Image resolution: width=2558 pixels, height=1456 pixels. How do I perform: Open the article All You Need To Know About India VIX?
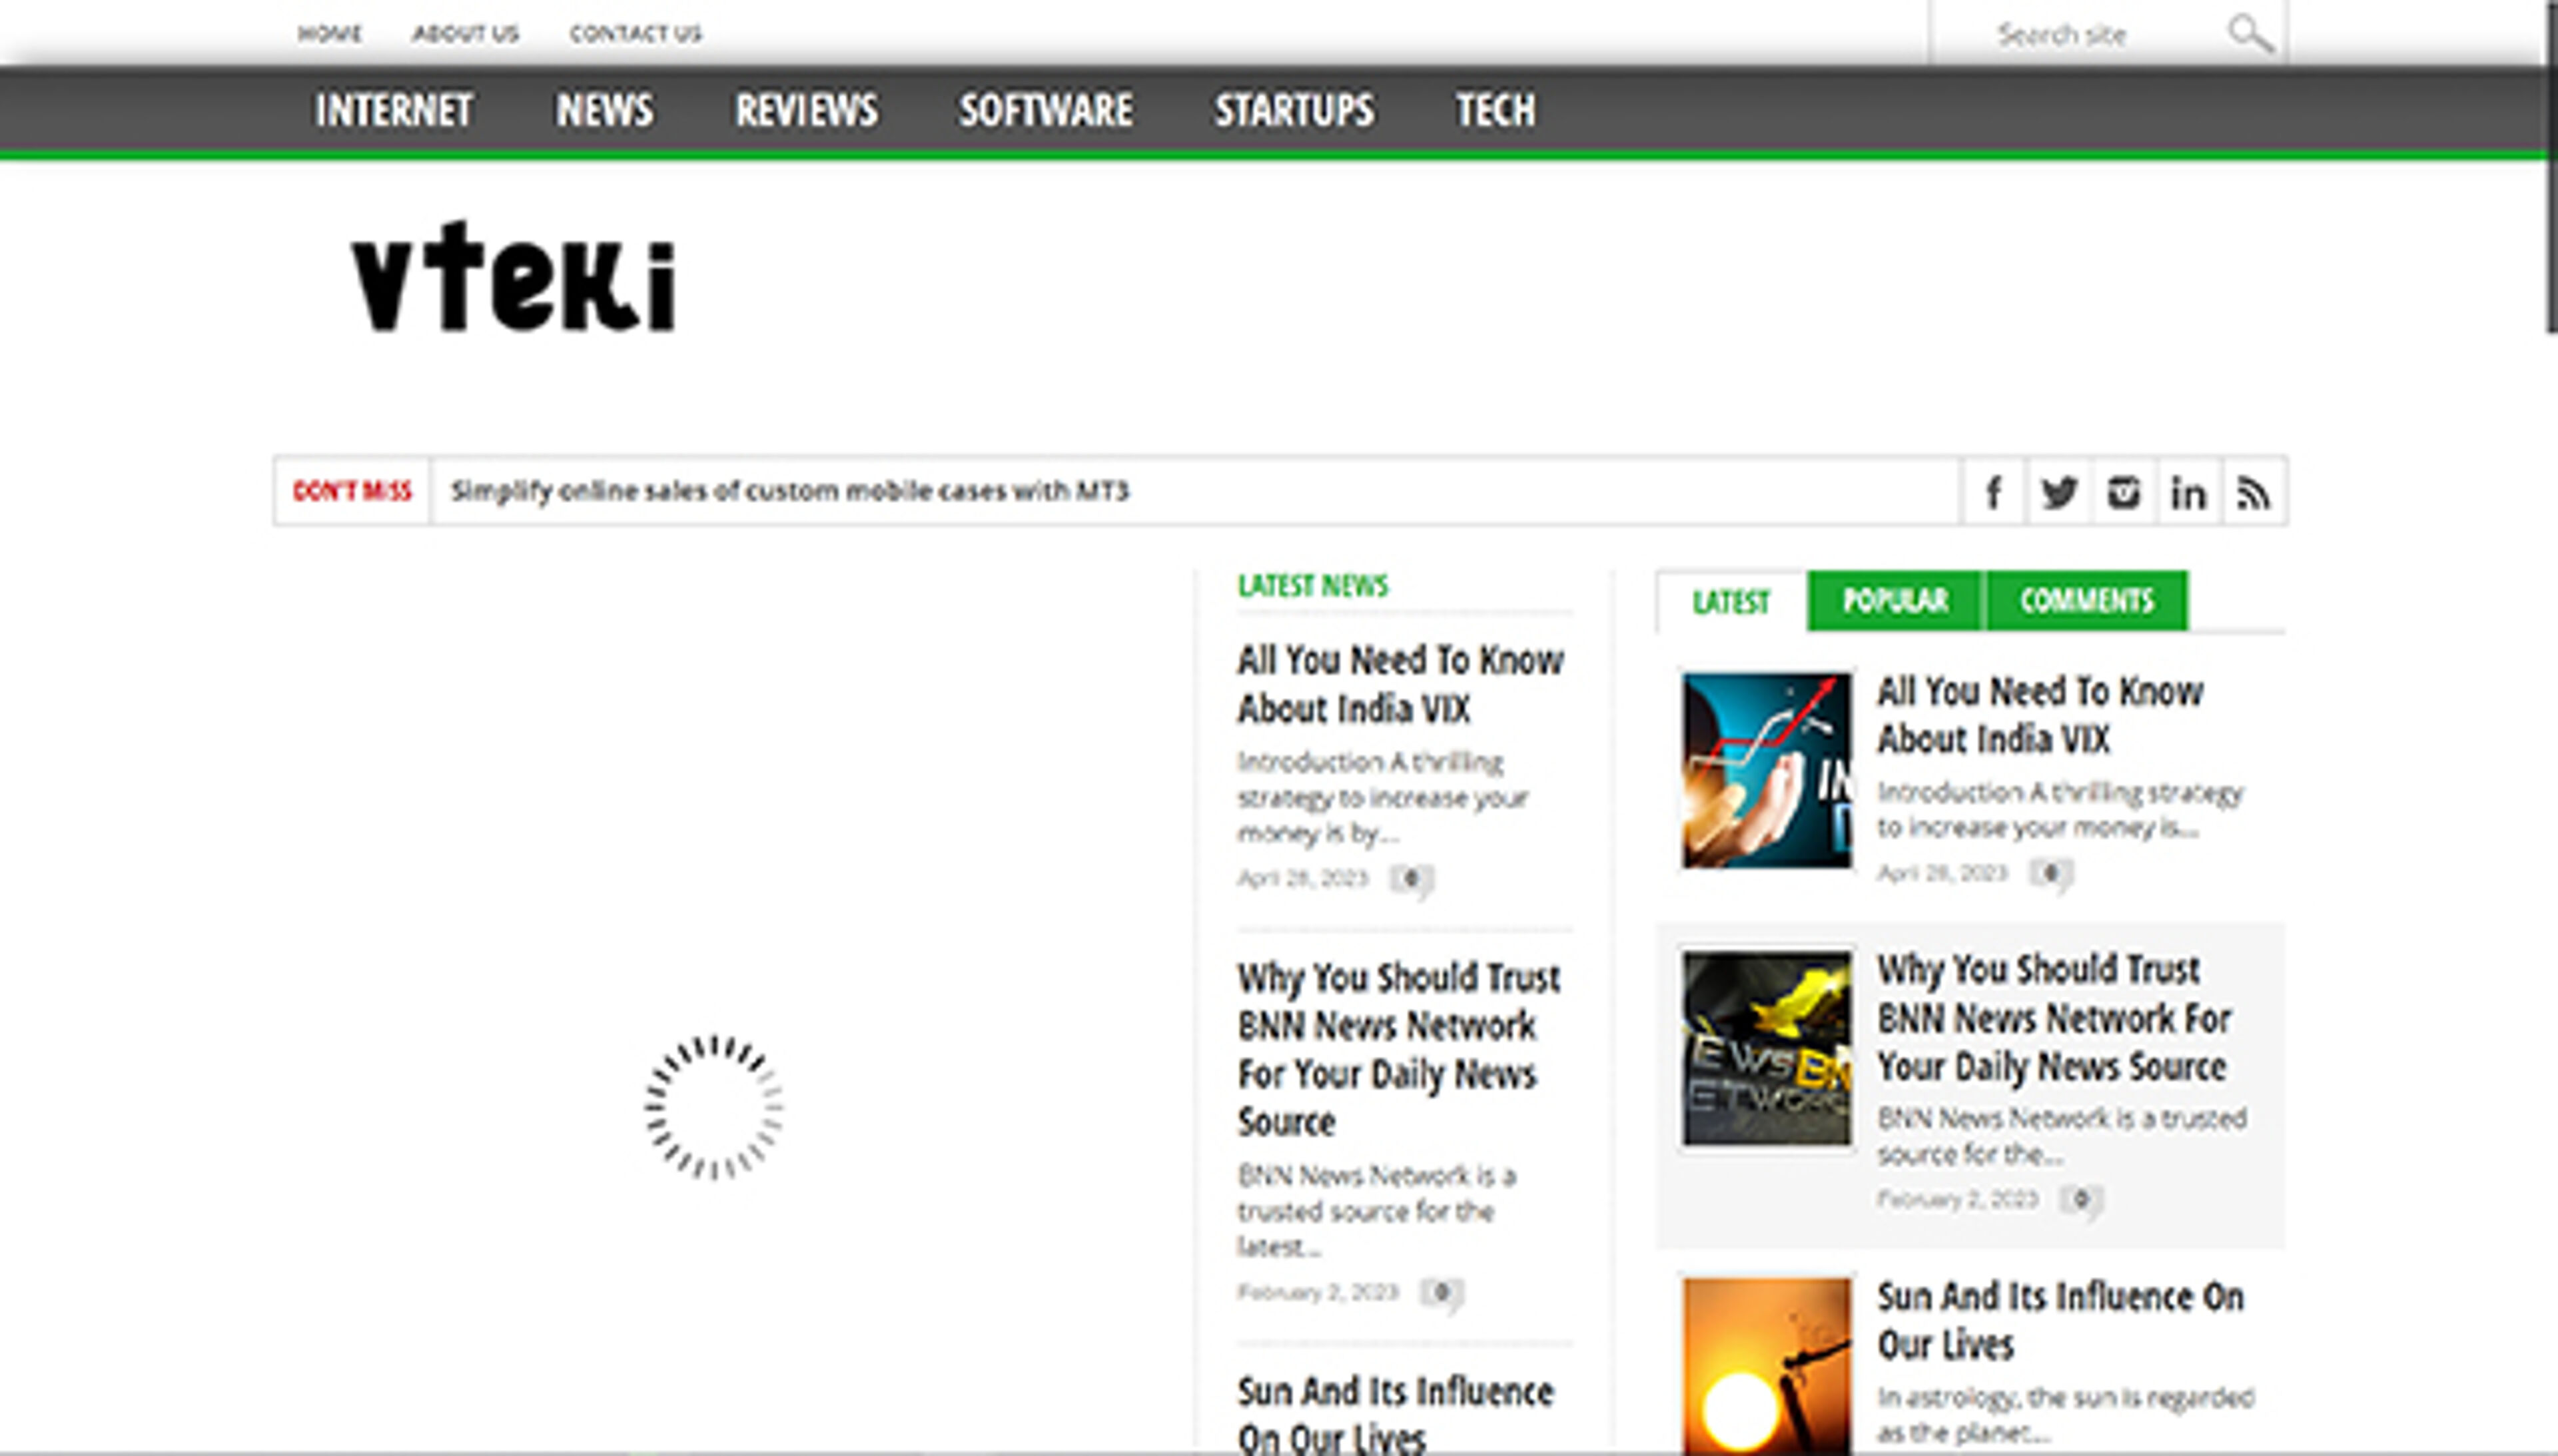point(1400,684)
